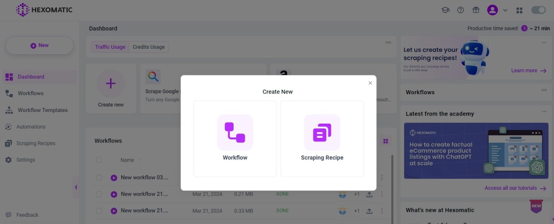This screenshot has width=554, height=224.
Task: Check the select-all workflows checkbox
Action: (99, 160)
